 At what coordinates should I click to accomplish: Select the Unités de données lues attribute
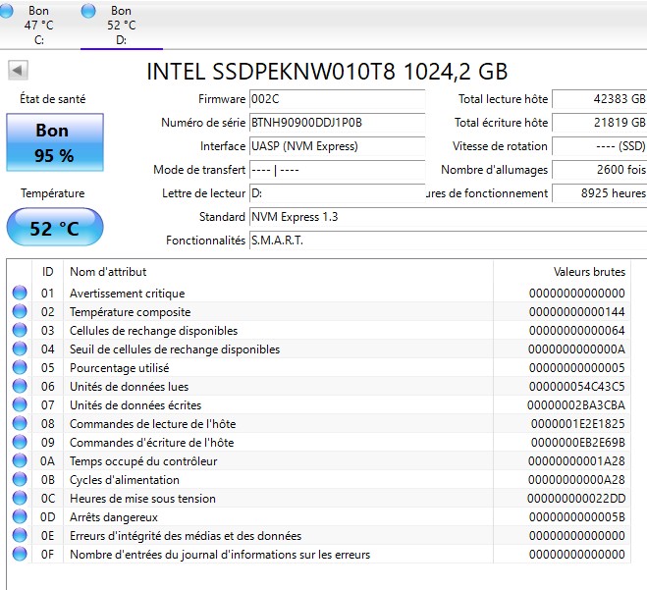click(x=130, y=387)
